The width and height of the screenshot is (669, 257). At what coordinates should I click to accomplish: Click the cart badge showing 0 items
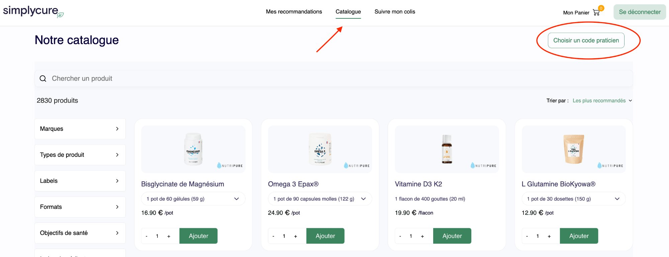point(600,8)
